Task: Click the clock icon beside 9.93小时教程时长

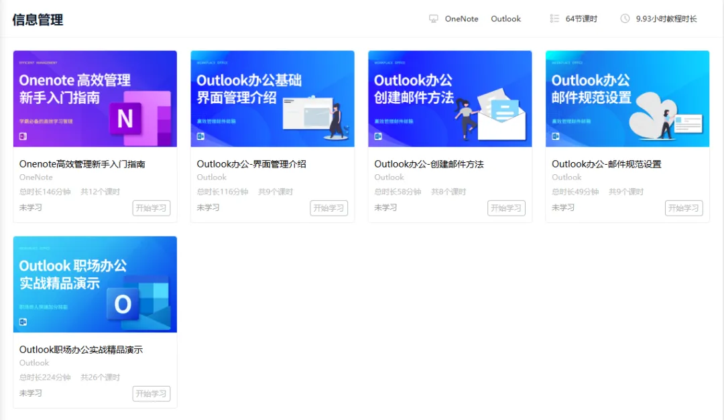Action: pos(625,19)
